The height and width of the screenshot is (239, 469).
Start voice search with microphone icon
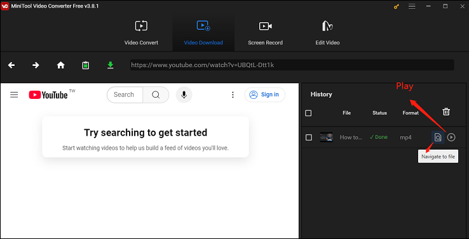[x=184, y=94]
